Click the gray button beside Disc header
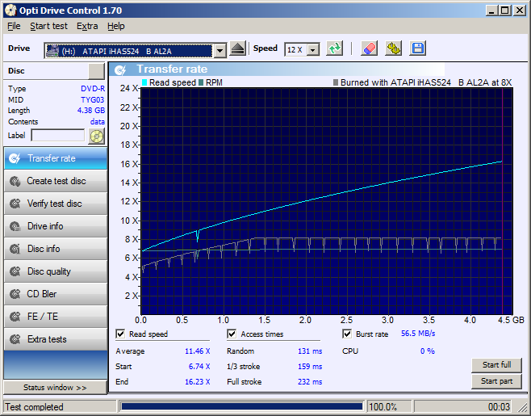The height and width of the screenshot is (416, 531). tap(96, 71)
